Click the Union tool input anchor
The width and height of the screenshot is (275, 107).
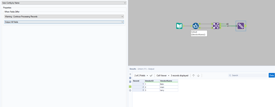tap(237, 26)
